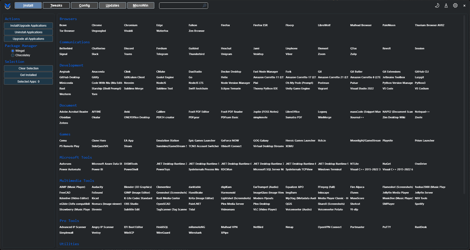Collapse the Multimedia Tools category header
The image size is (470, 250).
[77, 181]
